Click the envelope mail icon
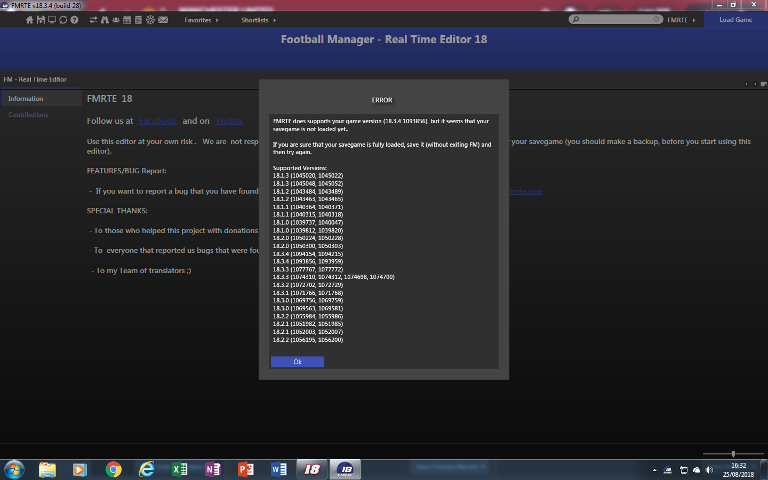The height and width of the screenshot is (480, 768). tap(163, 20)
